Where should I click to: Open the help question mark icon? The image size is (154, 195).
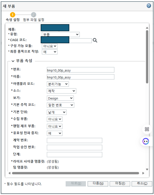pyautogui.click(x=149, y=6)
